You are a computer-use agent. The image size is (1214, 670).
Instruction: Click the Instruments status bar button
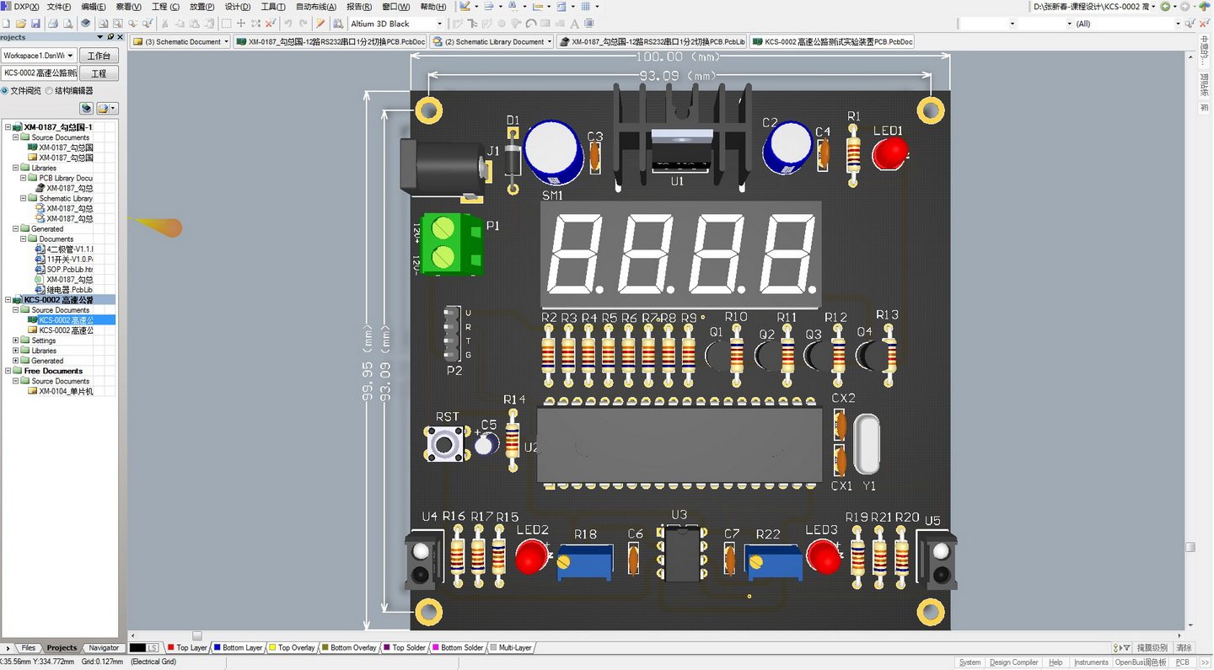(x=1092, y=662)
